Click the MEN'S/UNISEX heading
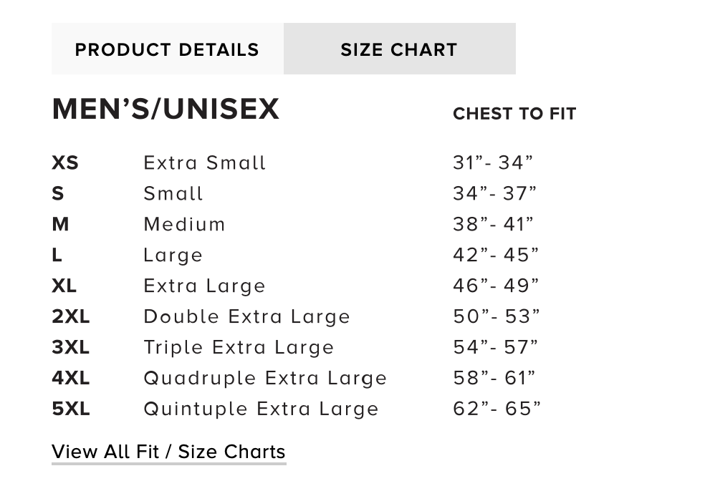 click(x=166, y=110)
